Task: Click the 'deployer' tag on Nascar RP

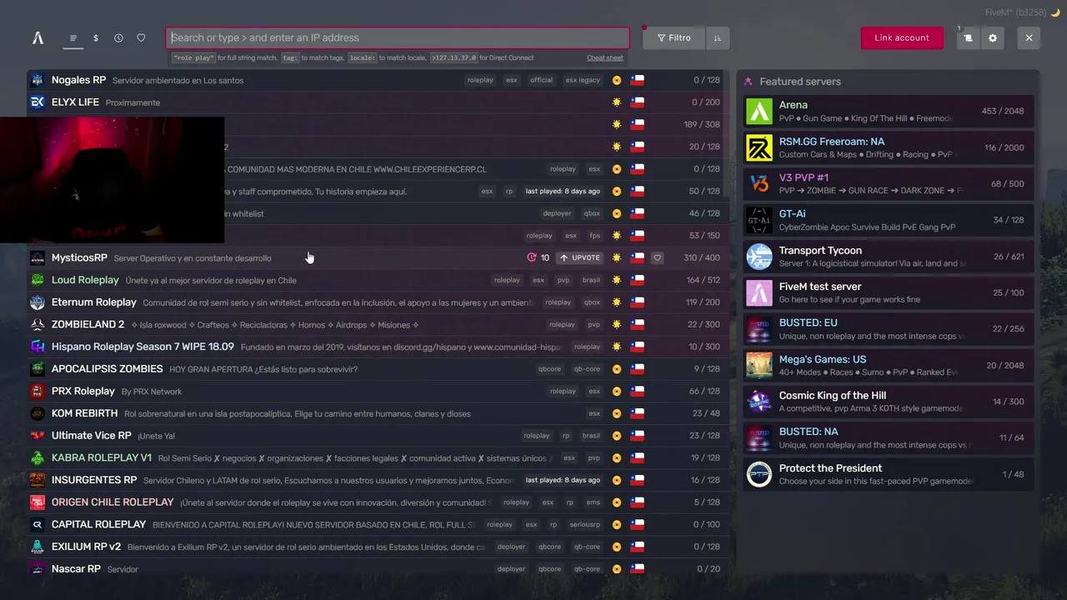Action: 511,569
